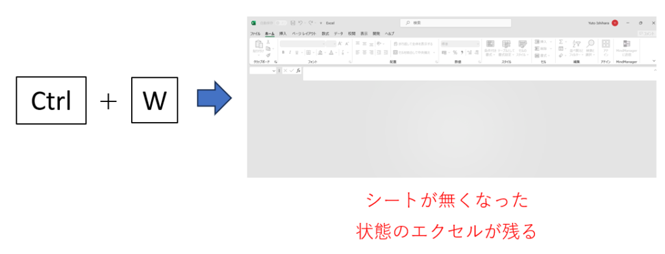
Task: Click the Save icon in the title bar
Action: click(x=293, y=23)
